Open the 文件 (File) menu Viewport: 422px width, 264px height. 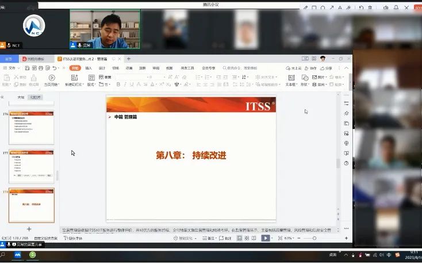pos(11,68)
